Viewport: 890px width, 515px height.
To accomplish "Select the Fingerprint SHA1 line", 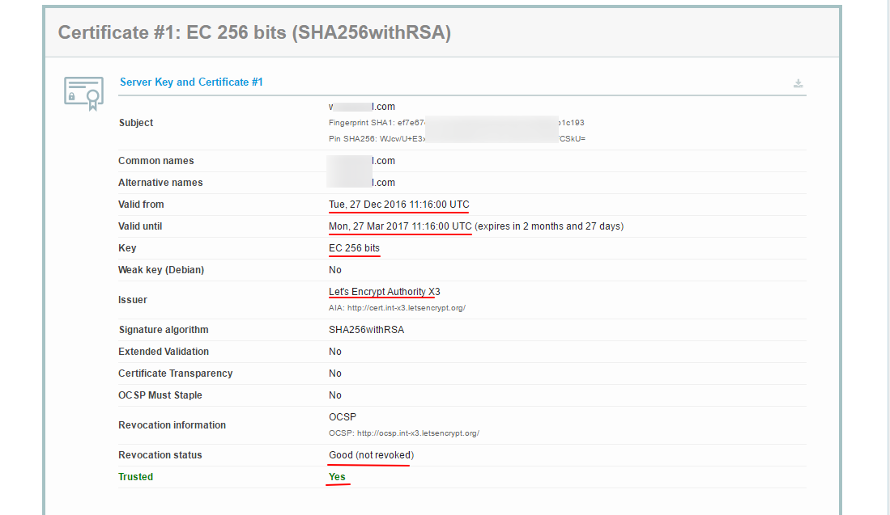I will (456, 123).
